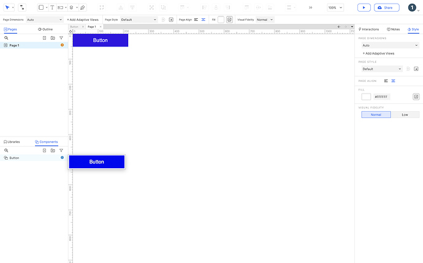Expand the shape tool dropdown arrow
The height and width of the screenshot is (263, 423).
47,7
